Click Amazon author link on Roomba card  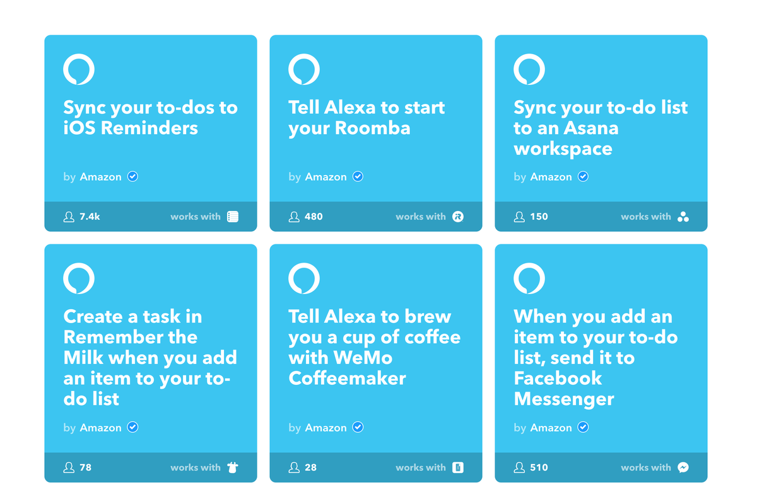tap(326, 177)
